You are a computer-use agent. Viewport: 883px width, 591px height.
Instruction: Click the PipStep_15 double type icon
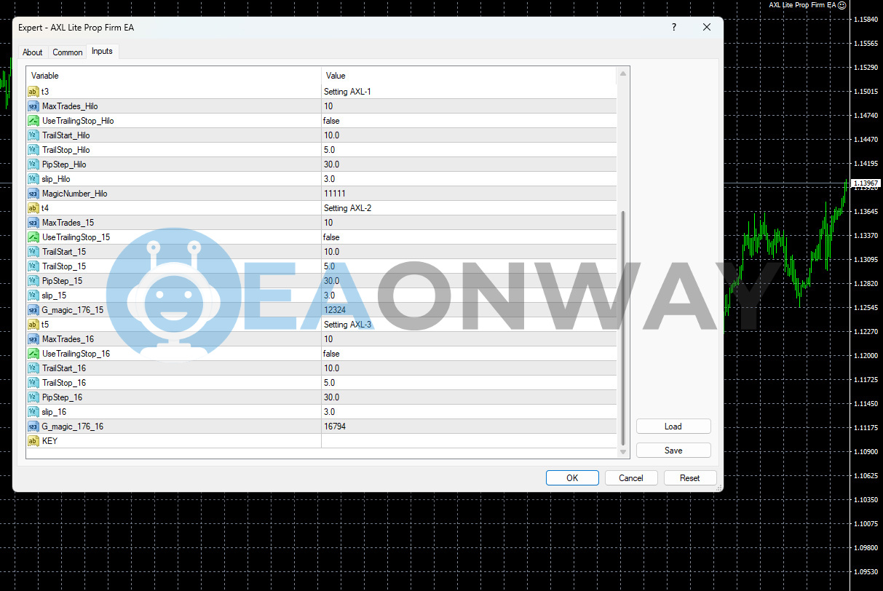coord(33,281)
